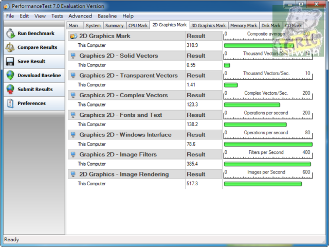Click the monitor icon beside Image Rendering
This screenshot has width=329, height=247.
point(73,174)
